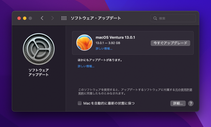Click the ソフトウェアアップデート sidebar label

[x=39, y=72]
